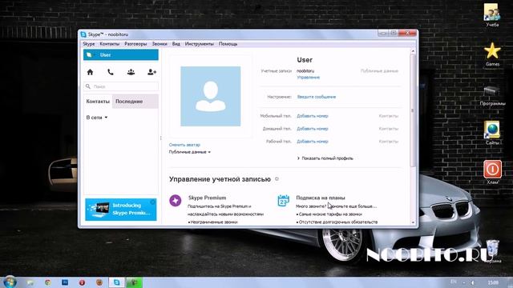Click the help icon next to account management heading
The height and width of the screenshot is (288, 513).
coord(277,179)
